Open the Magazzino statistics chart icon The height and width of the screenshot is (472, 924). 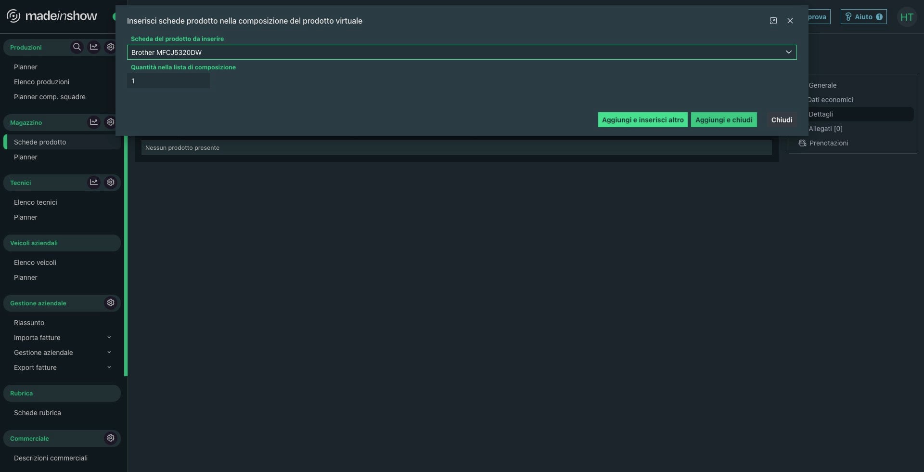(94, 122)
